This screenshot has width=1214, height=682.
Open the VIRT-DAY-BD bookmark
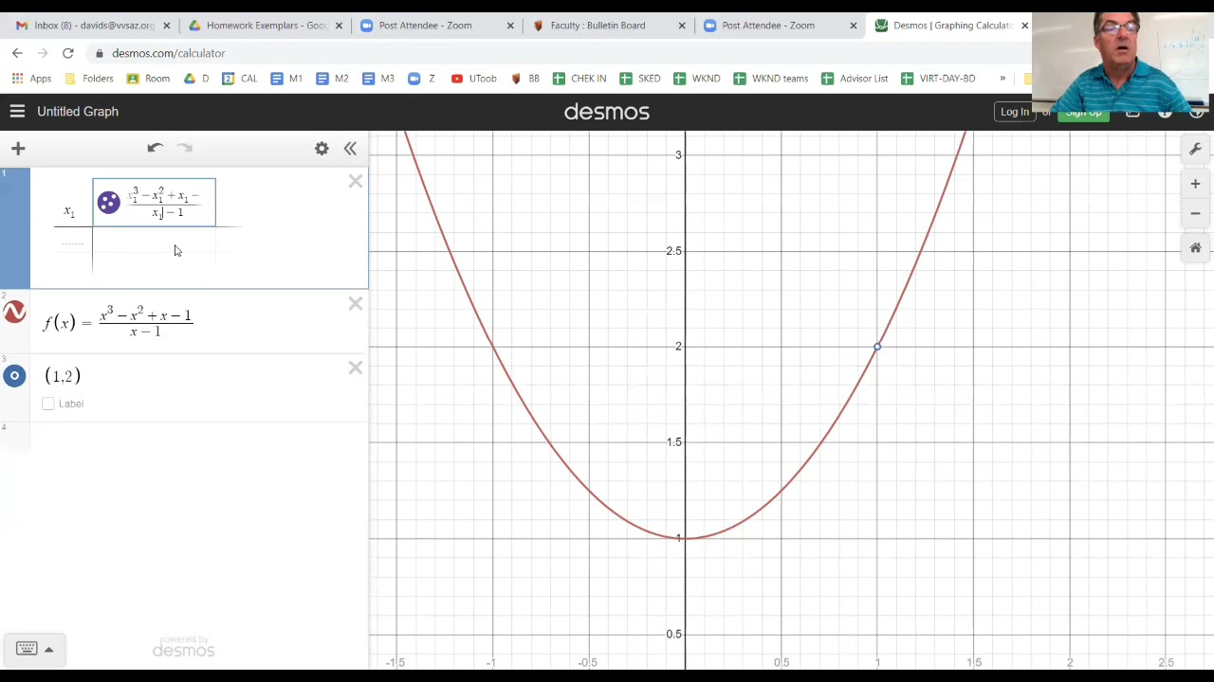pyautogui.click(x=937, y=79)
